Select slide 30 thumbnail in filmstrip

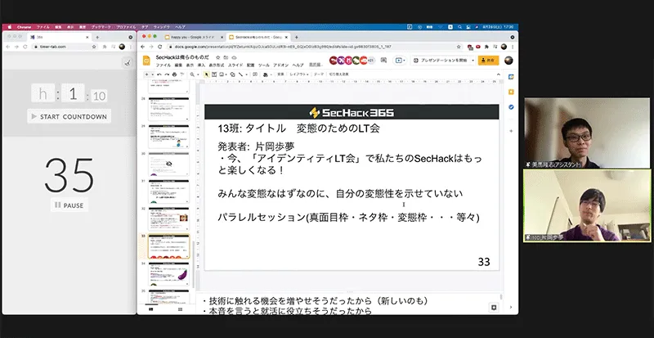point(168,164)
